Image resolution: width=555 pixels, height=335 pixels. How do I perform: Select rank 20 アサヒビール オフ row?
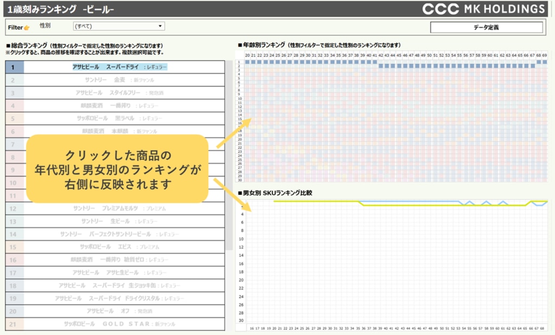click(115, 311)
